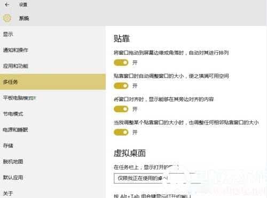
Task: Toggle auto-resize snapped window to fill space
Action: (121, 86)
